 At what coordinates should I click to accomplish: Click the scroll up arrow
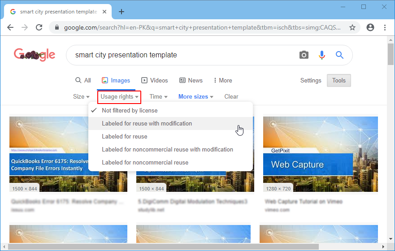[x=391, y=40]
